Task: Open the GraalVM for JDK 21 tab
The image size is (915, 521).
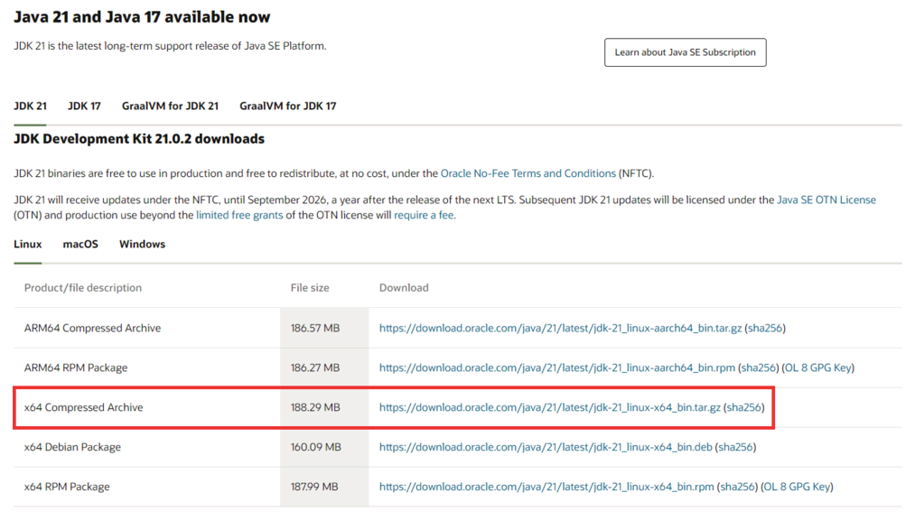Action: click(x=170, y=106)
